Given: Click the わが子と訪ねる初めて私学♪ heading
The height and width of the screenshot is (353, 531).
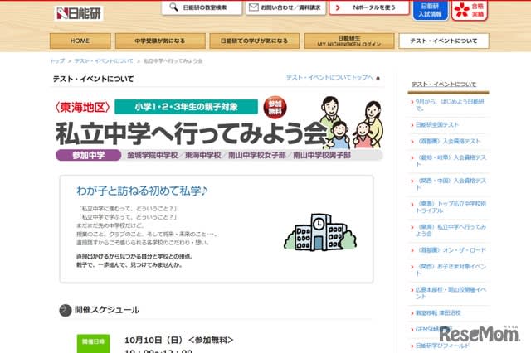Looking at the screenshot, I should [142, 191].
